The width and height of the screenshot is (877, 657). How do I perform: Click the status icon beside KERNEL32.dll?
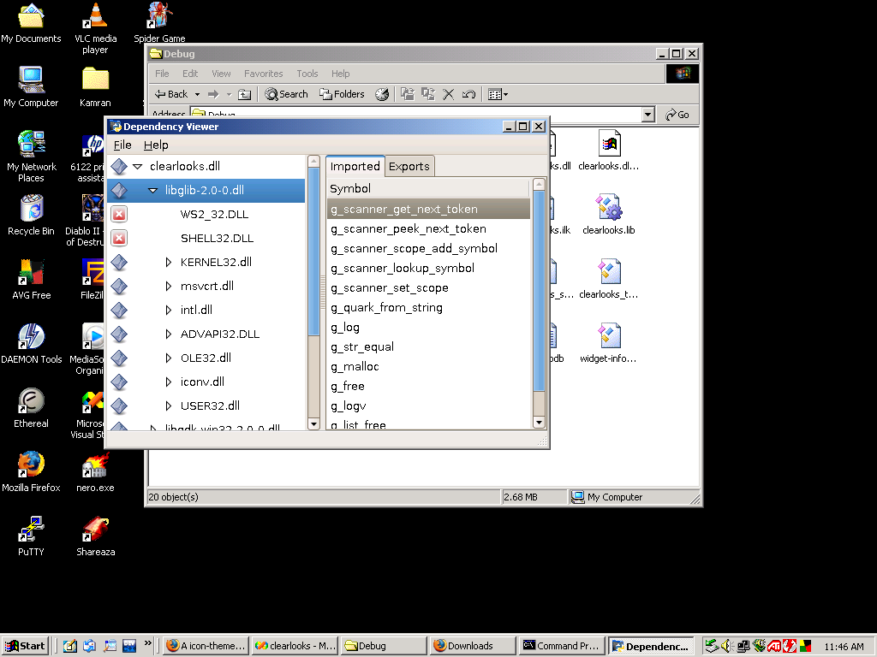(x=119, y=262)
